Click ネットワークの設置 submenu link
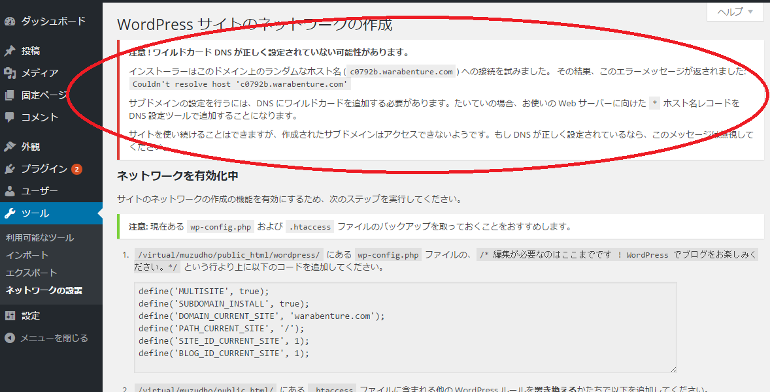The width and height of the screenshot is (770, 392). [44, 290]
